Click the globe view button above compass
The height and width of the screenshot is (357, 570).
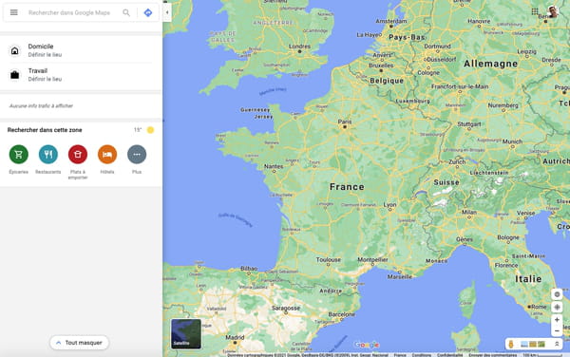coord(557,294)
